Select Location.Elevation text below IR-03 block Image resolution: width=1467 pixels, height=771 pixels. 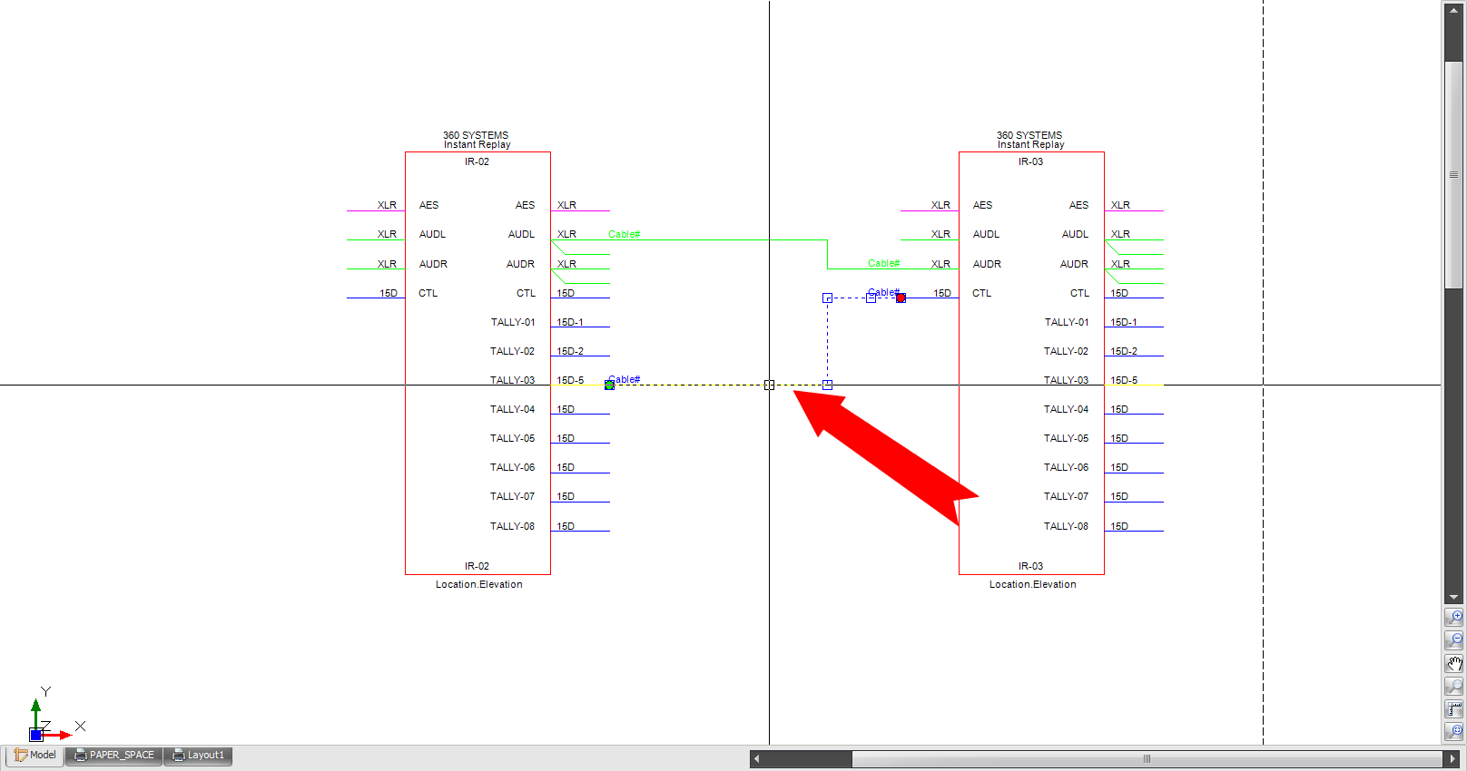pos(1032,584)
